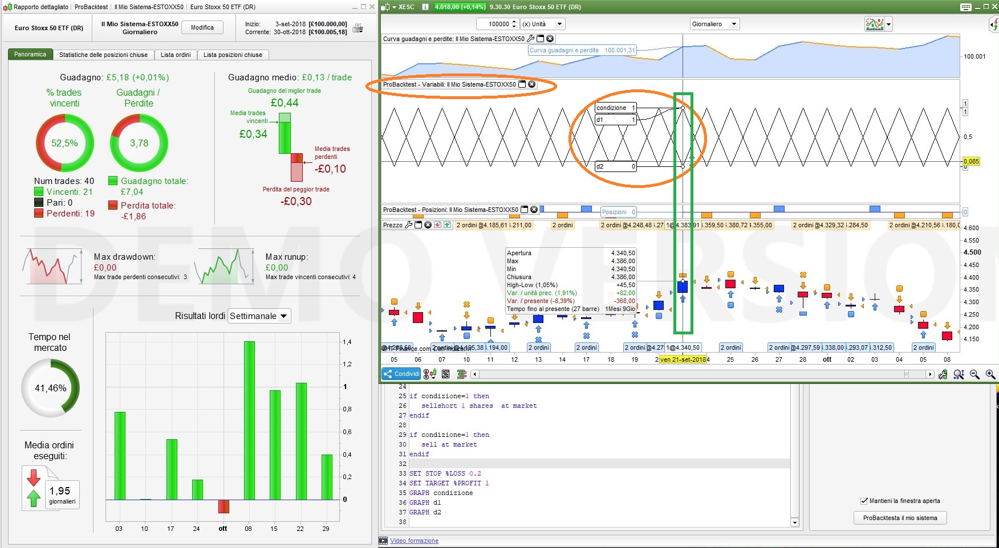The image size is (999, 548).
Task: Move the Prezzo panel up with green arrow
Action: tap(447, 225)
